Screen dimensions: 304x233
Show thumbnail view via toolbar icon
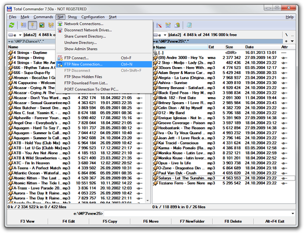click(42, 25)
